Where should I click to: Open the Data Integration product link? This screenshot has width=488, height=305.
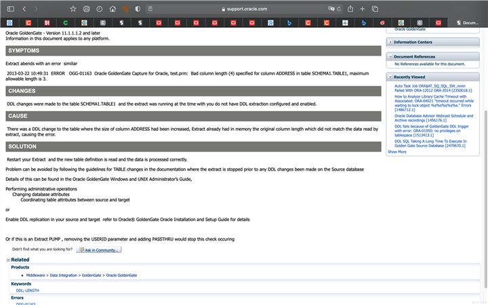point(63,275)
